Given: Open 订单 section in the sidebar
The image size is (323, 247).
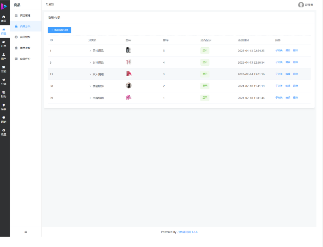Looking at the screenshot, I should click(x=4, y=44).
